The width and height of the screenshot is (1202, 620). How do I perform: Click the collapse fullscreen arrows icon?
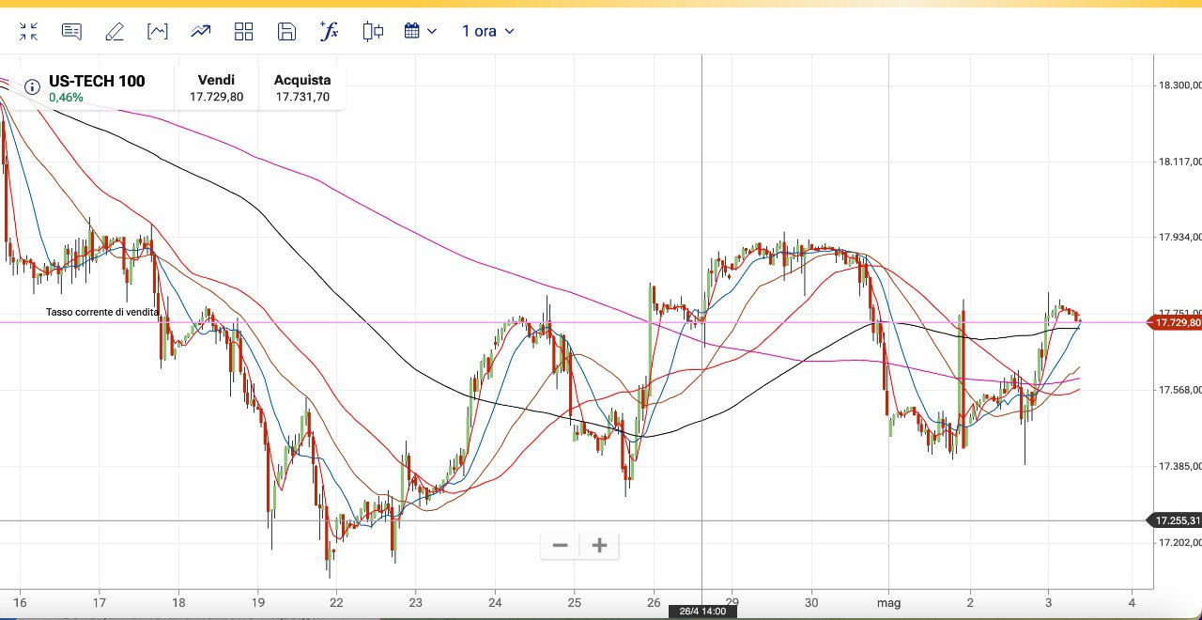29,32
